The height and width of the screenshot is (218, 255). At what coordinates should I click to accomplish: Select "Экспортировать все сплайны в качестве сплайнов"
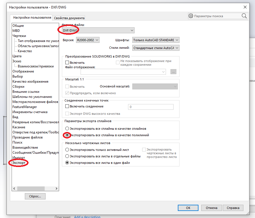67,128
